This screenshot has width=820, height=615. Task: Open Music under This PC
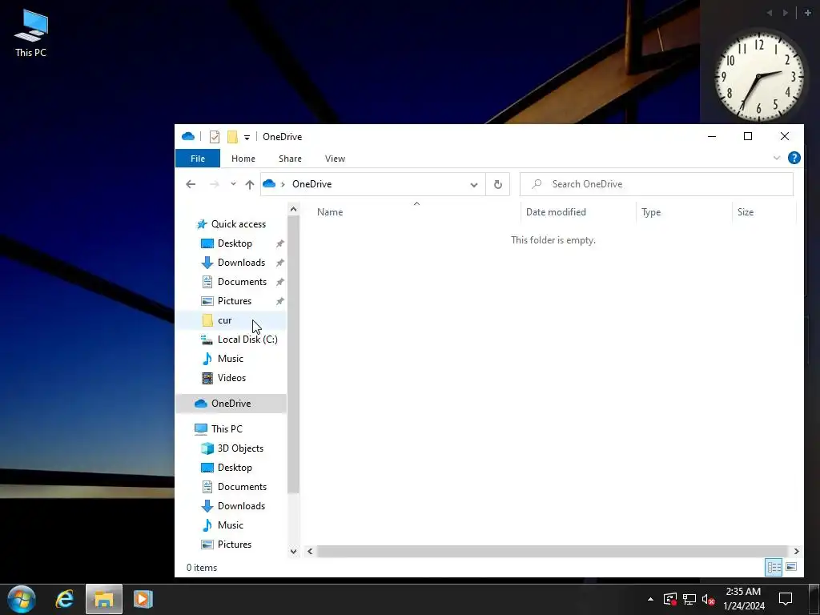[x=230, y=525]
